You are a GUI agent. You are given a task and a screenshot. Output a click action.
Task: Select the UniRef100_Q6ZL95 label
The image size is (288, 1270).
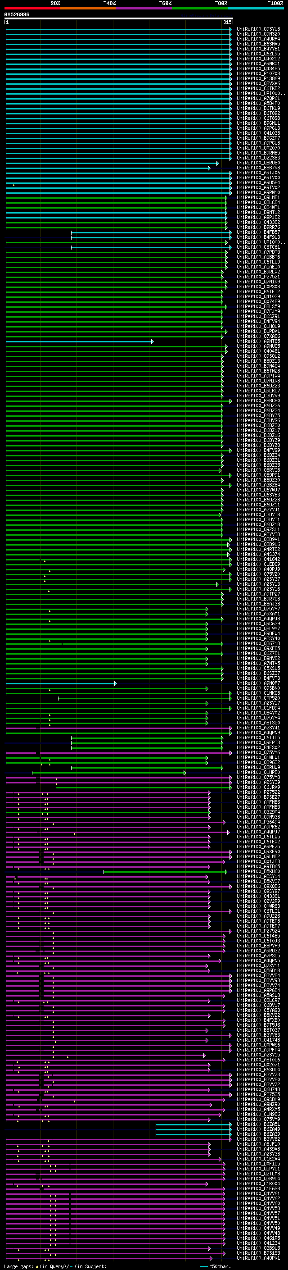pyautogui.click(x=258, y=54)
